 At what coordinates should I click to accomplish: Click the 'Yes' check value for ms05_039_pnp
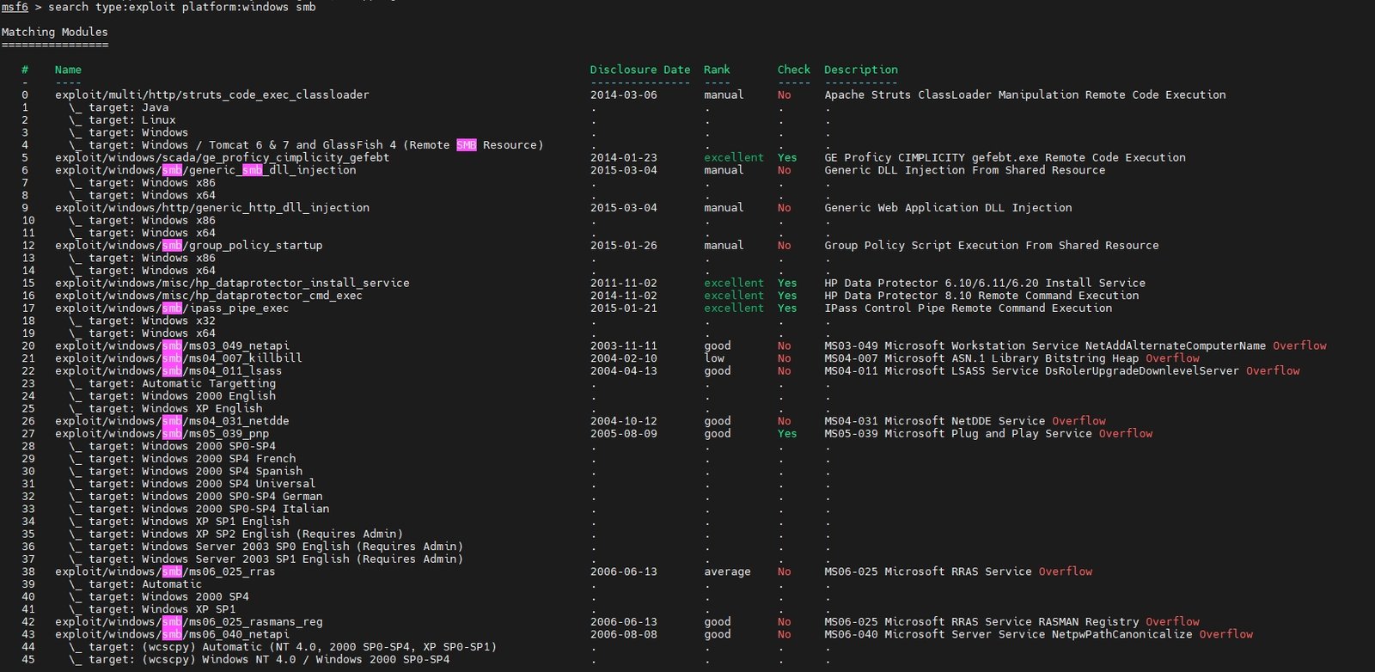pos(787,434)
